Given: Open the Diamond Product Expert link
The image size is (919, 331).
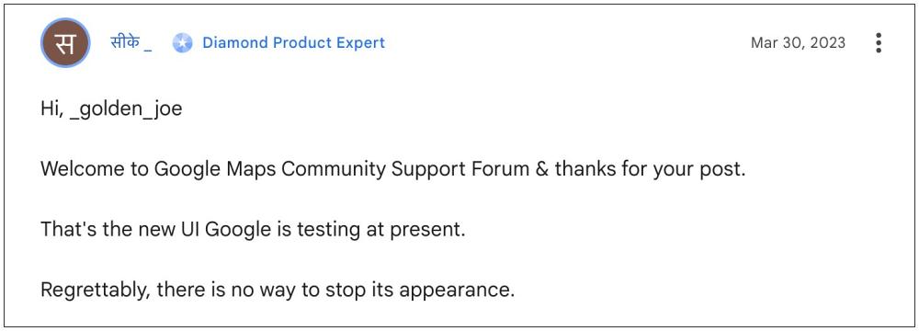Looking at the screenshot, I should [x=294, y=43].
